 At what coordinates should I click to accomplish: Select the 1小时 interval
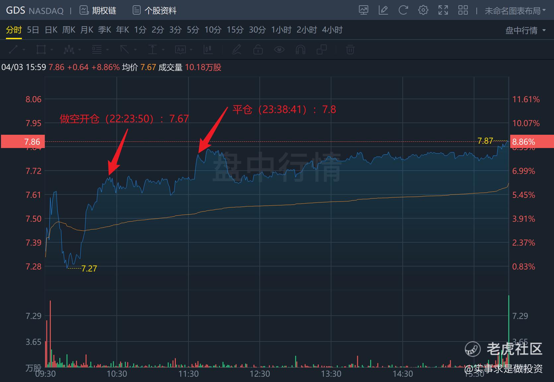pyautogui.click(x=281, y=30)
